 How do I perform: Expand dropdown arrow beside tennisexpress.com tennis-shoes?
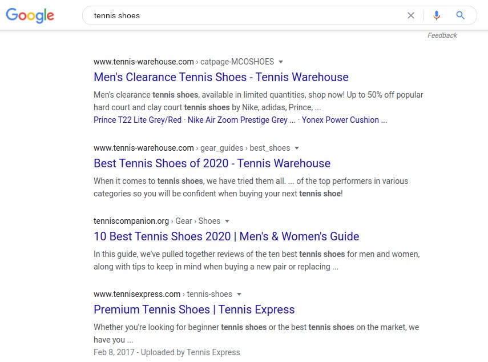coord(239,294)
